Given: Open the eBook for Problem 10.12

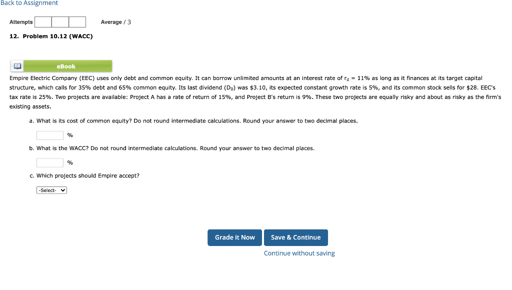Looking at the screenshot, I should [65, 65].
